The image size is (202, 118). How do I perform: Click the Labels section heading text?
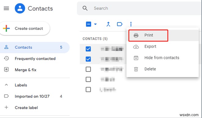point(21,85)
